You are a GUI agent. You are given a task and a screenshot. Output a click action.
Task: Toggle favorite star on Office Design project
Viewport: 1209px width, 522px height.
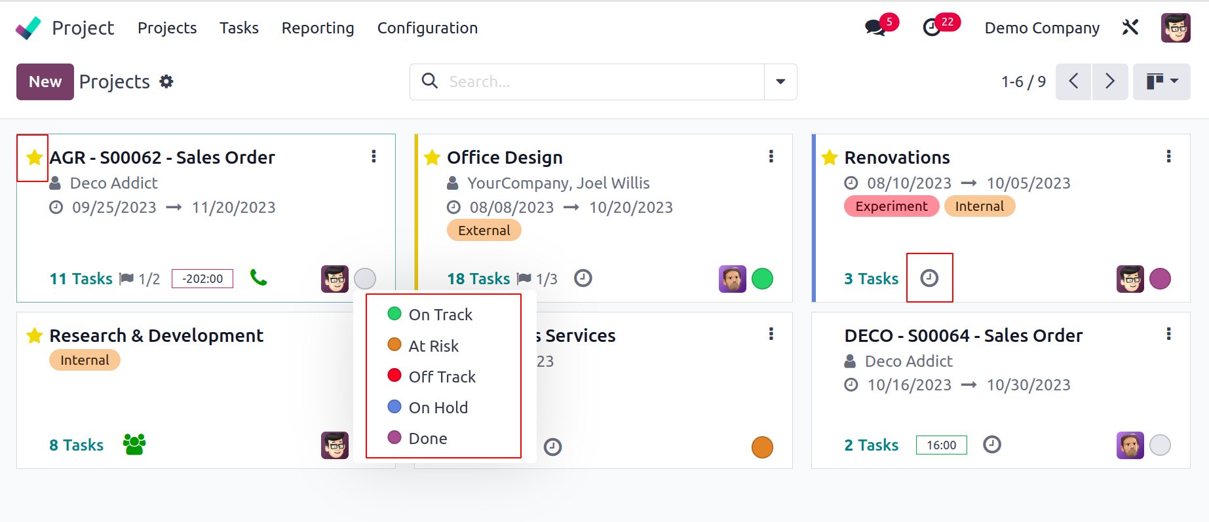point(432,157)
